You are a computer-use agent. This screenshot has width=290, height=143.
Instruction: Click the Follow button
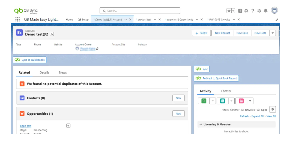coord(201,33)
